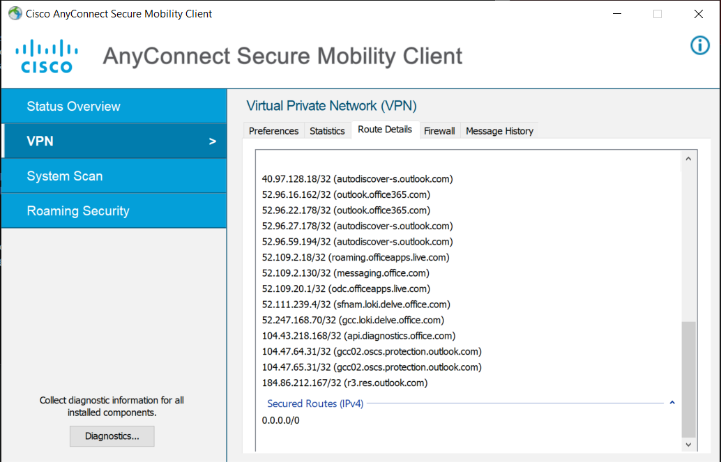721x462 pixels.
Task: Select the 52.96.27.178/32 autodiscover route
Action: [357, 226]
